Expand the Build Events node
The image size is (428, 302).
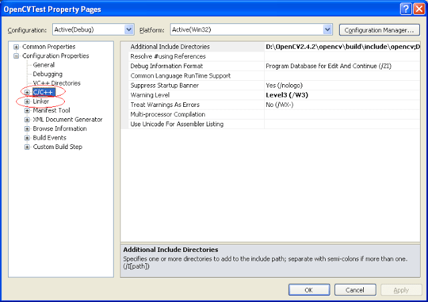tap(27, 138)
